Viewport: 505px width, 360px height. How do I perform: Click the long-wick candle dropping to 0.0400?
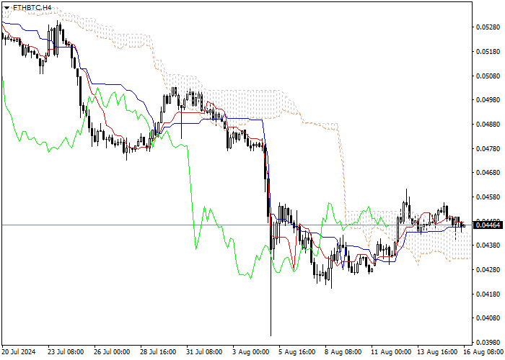[x=271, y=276]
